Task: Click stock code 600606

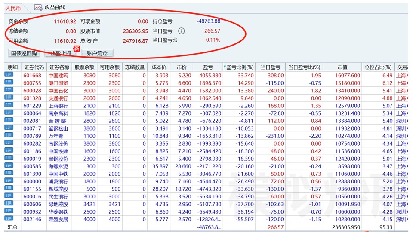Action: click(x=32, y=204)
